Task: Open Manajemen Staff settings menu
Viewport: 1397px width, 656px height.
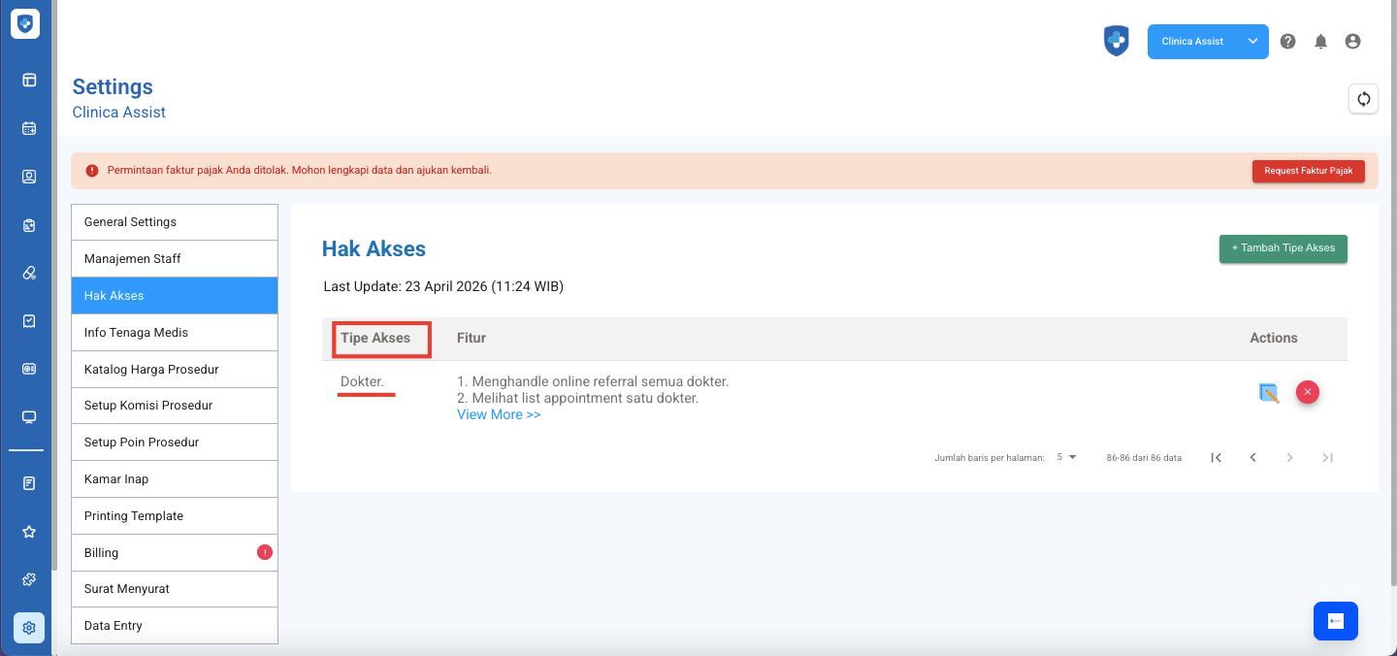Action: (x=175, y=259)
